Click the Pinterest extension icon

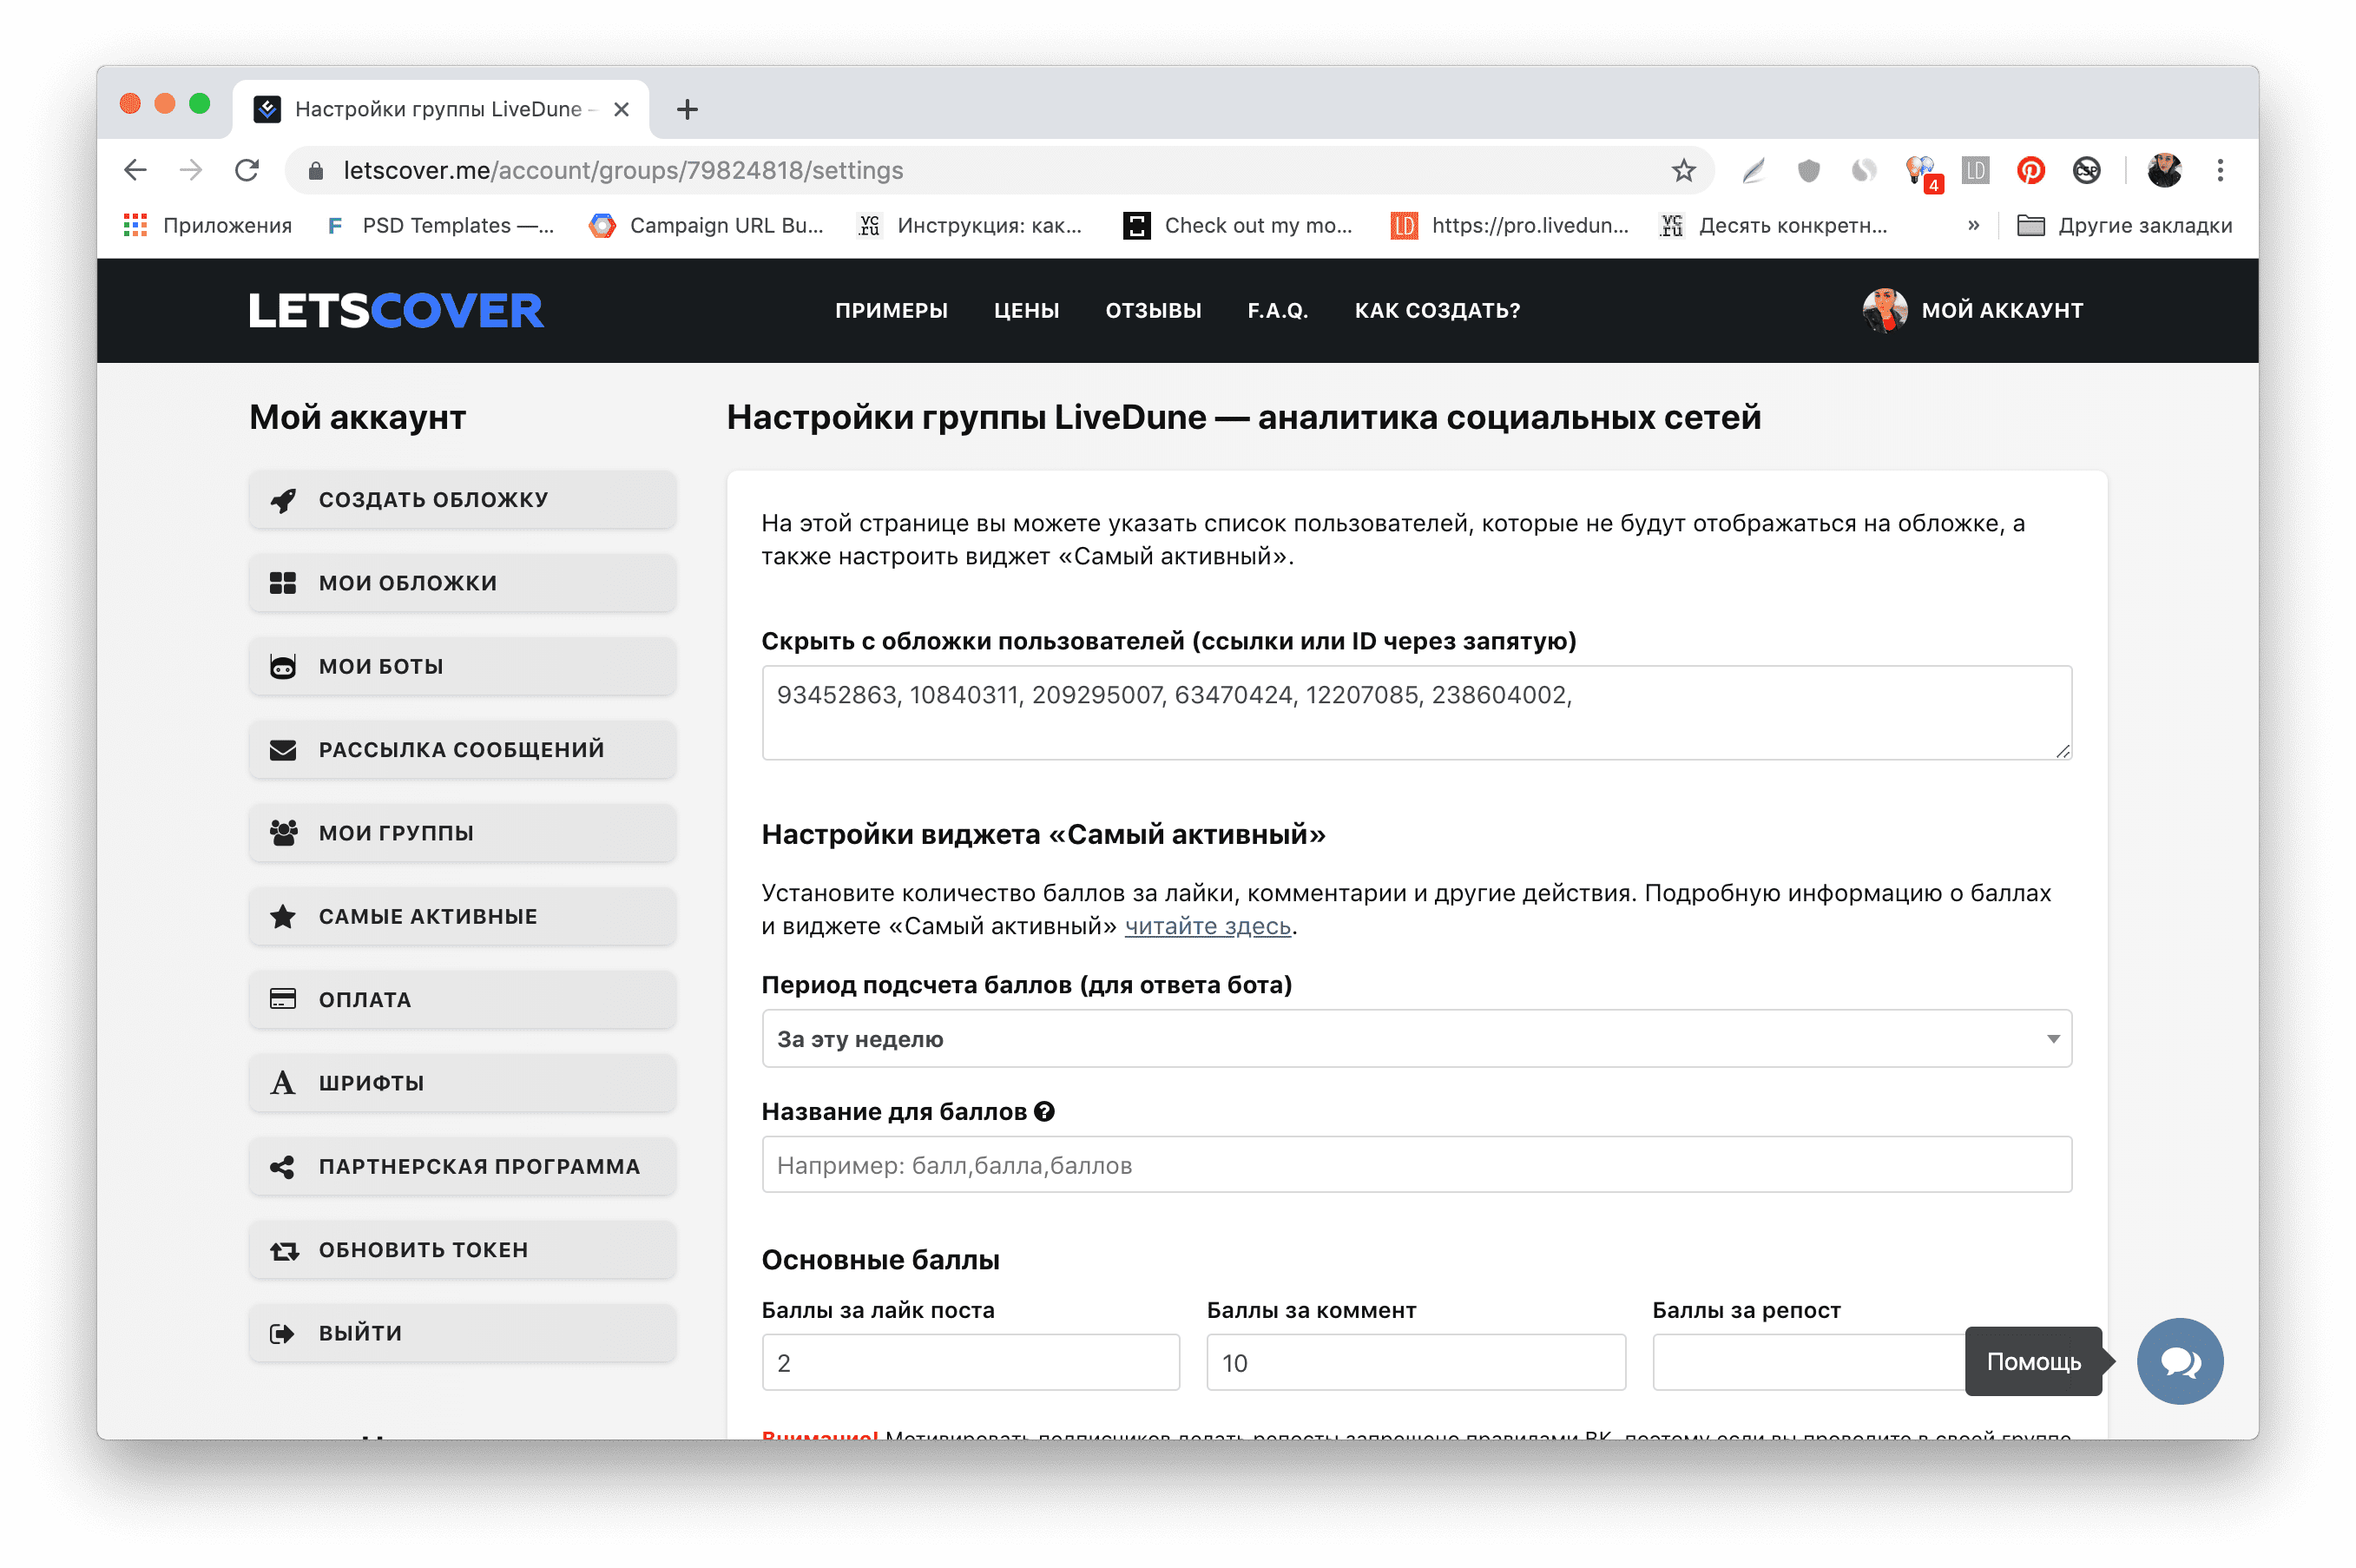(2030, 171)
